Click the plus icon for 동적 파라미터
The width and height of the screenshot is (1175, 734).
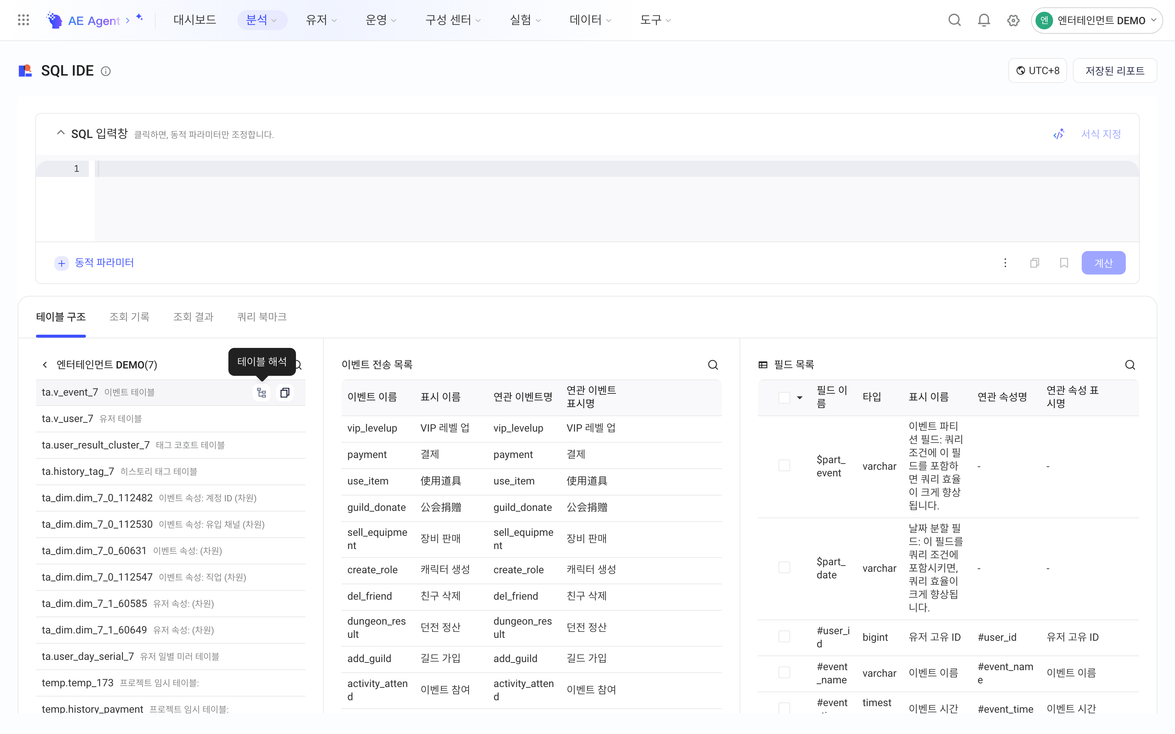[x=62, y=263]
